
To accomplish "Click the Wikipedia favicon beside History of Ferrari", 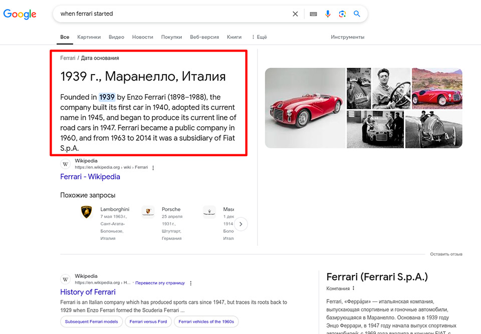I will click(x=65, y=279).
